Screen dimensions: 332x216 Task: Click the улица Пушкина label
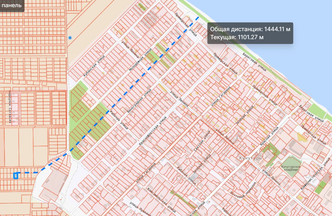(140, 209)
